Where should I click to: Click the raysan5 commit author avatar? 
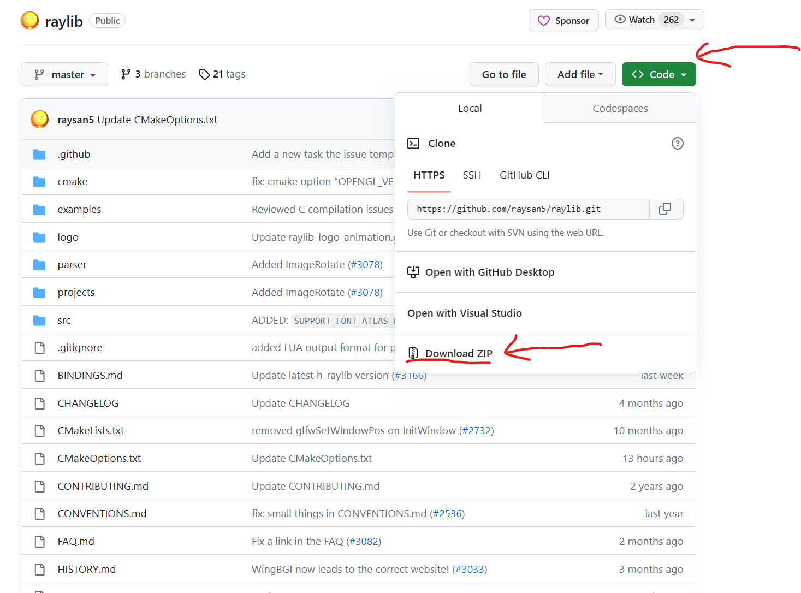click(39, 119)
